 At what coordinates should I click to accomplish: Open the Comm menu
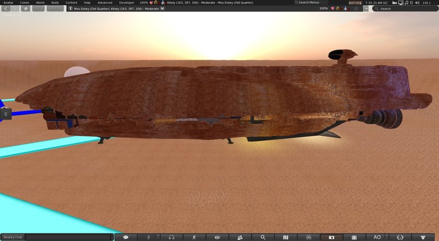[x=24, y=3]
